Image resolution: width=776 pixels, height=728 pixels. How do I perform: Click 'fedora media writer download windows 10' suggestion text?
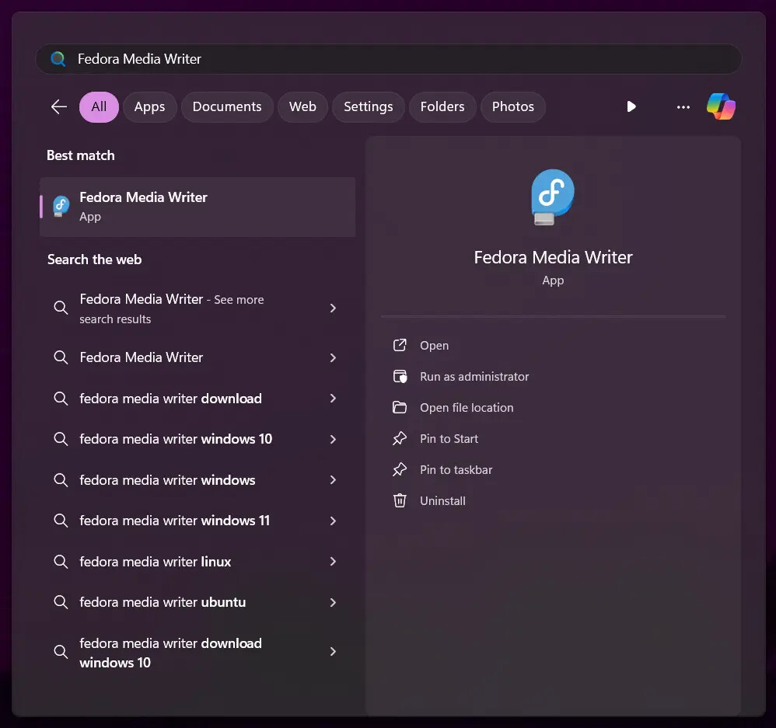coord(171,653)
